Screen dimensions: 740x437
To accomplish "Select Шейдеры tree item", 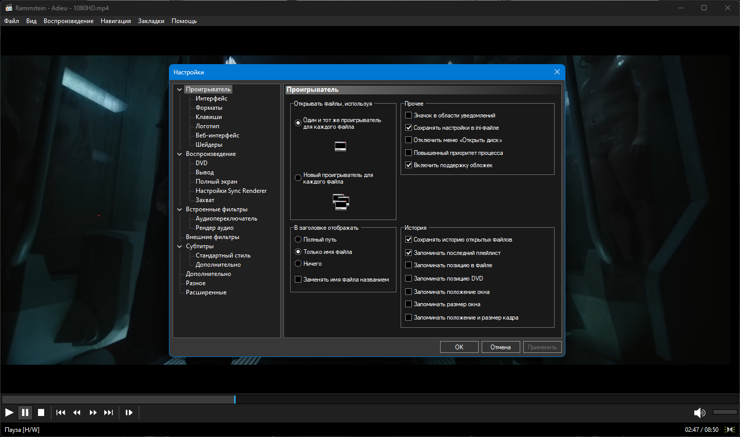I will tap(209, 145).
